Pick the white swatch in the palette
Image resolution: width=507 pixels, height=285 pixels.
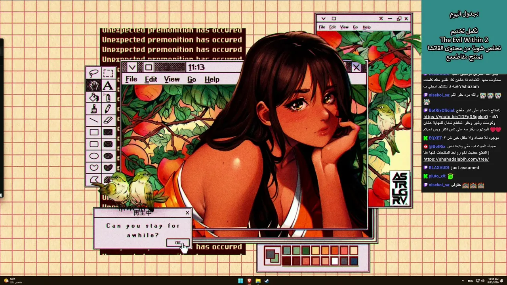tap(335, 261)
